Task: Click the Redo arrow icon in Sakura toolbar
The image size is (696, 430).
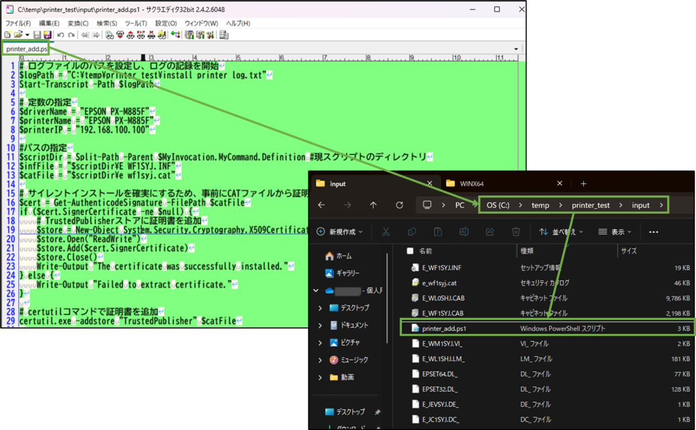Action: pyautogui.click(x=71, y=35)
